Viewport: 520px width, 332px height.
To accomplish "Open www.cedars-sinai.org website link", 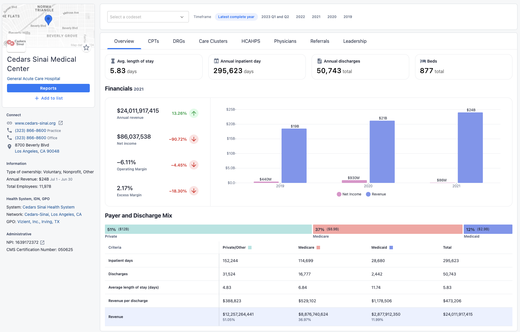I will 35,123.
